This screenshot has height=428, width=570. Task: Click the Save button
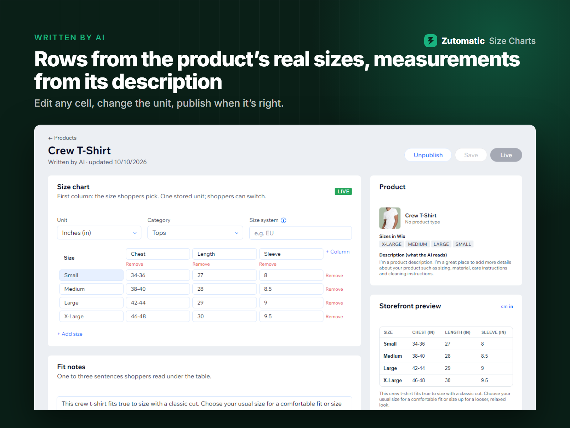(x=471, y=155)
